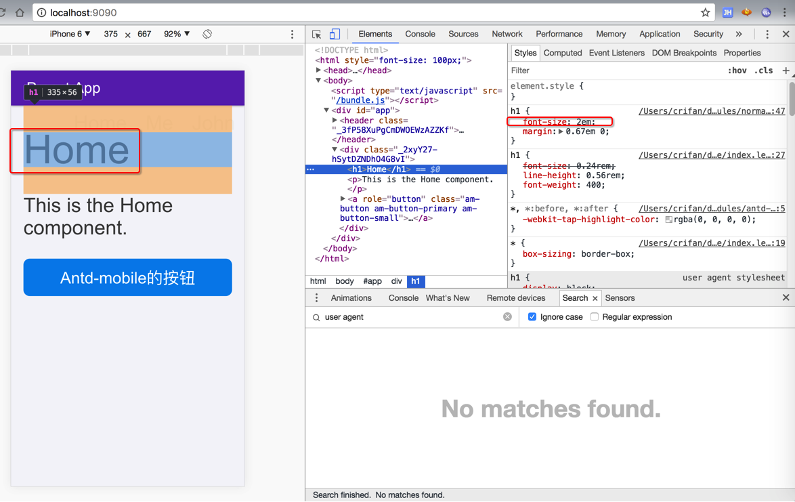Open DevTools customize menu
The width and height of the screenshot is (795, 502).
tap(767, 34)
